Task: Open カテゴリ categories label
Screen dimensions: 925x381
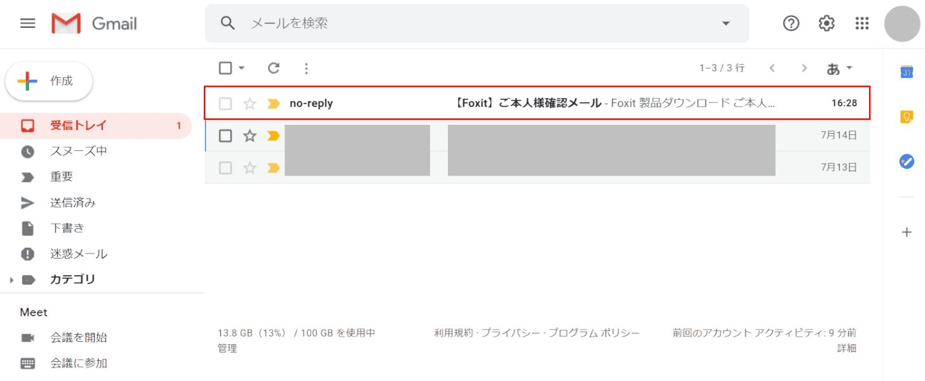Action: pyautogui.click(x=72, y=280)
